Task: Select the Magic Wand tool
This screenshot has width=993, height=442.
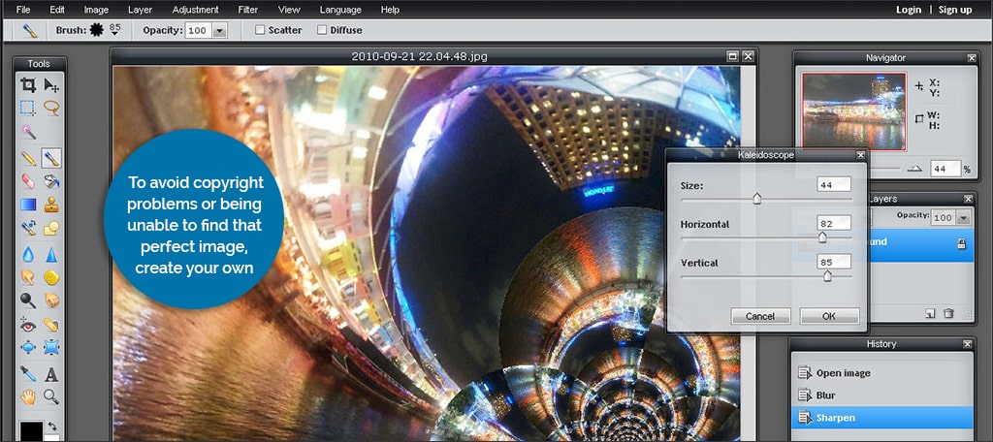Action: coord(28,132)
